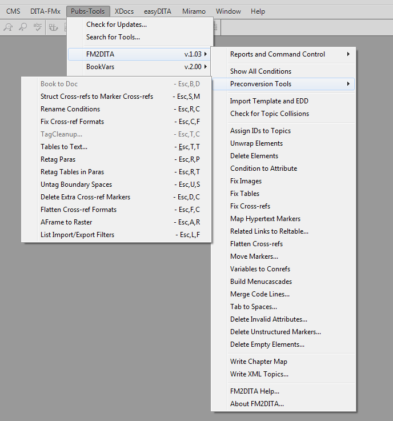
Task: Choose Delete Extra Cross-ref Markers
Action: [x=116, y=197]
